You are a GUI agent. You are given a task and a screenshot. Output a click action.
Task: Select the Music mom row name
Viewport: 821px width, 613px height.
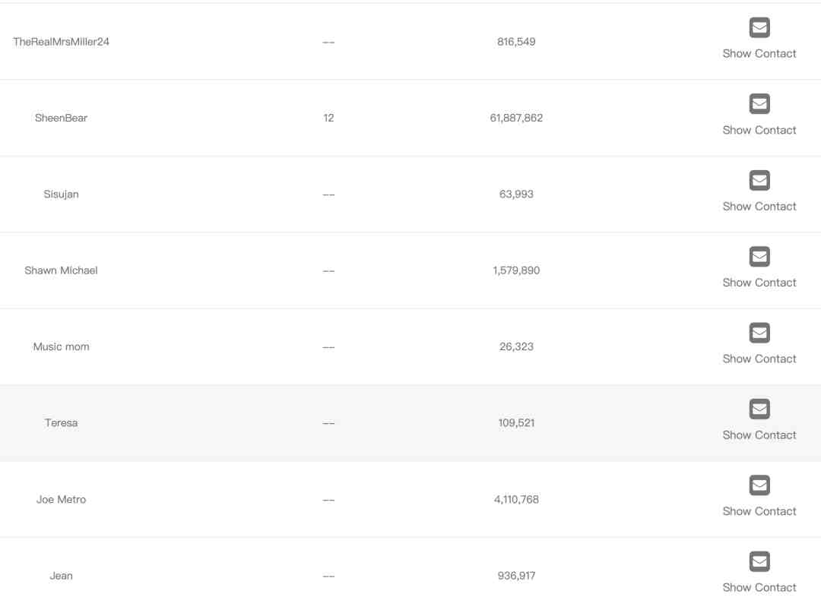[62, 347]
